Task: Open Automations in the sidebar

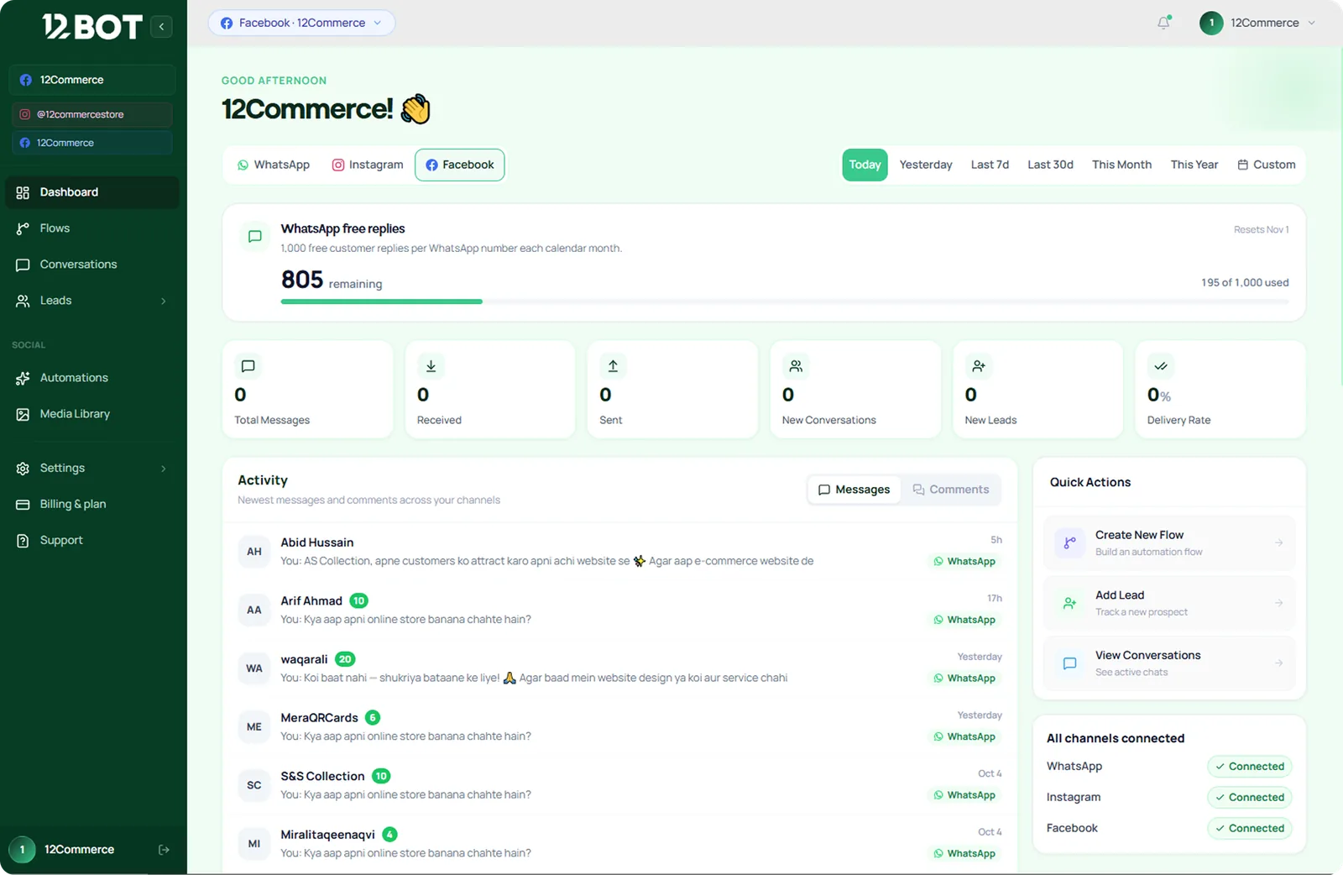Action: 92,378
